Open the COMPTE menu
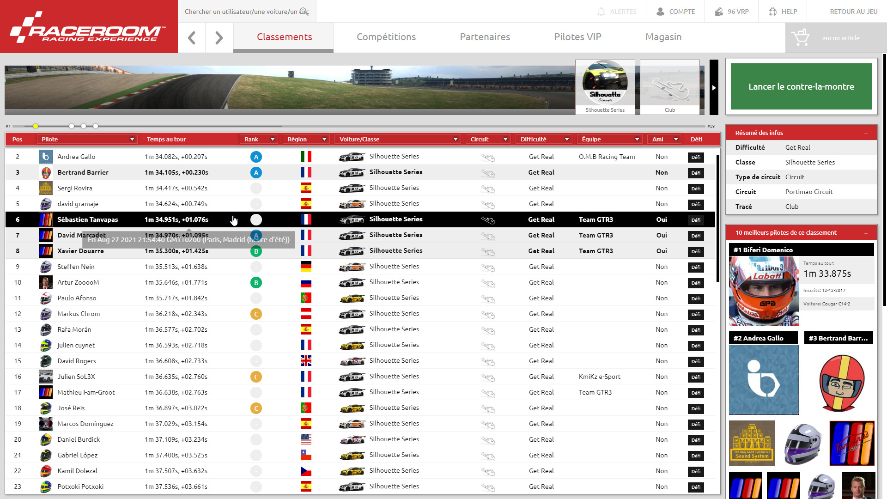This screenshot has width=887, height=499. (675, 12)
